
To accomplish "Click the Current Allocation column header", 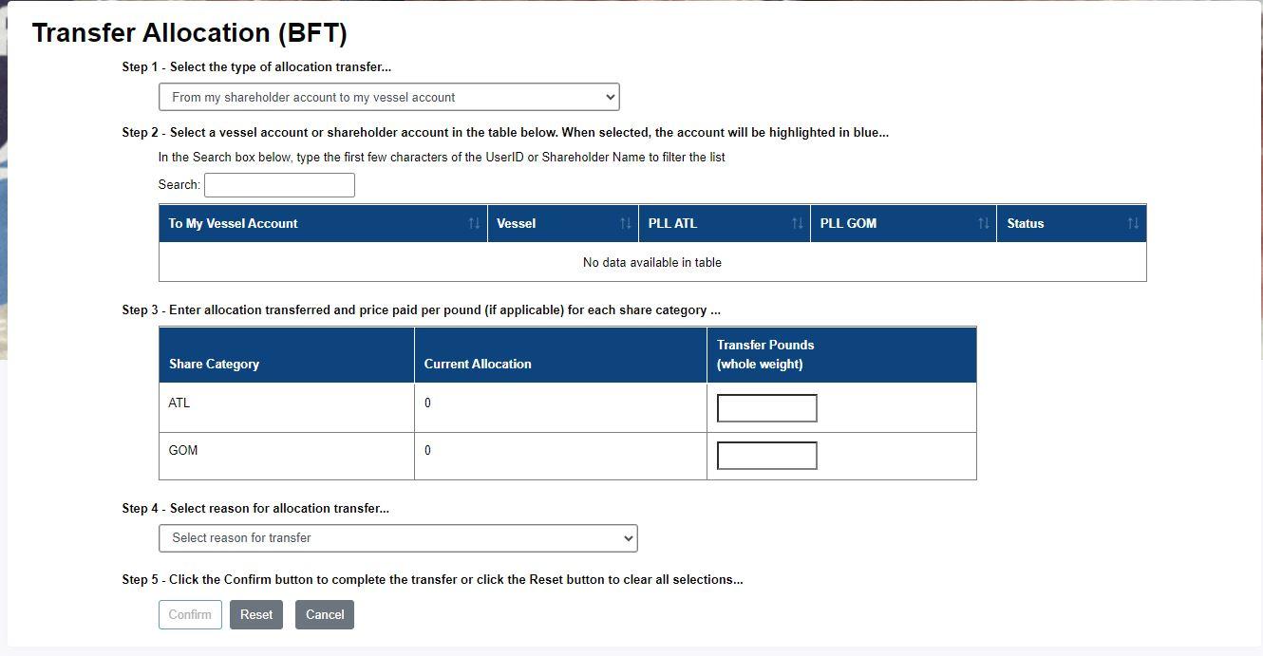I will (478, 364).
